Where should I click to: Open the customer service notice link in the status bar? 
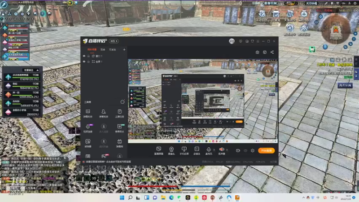tap(108, 162)
